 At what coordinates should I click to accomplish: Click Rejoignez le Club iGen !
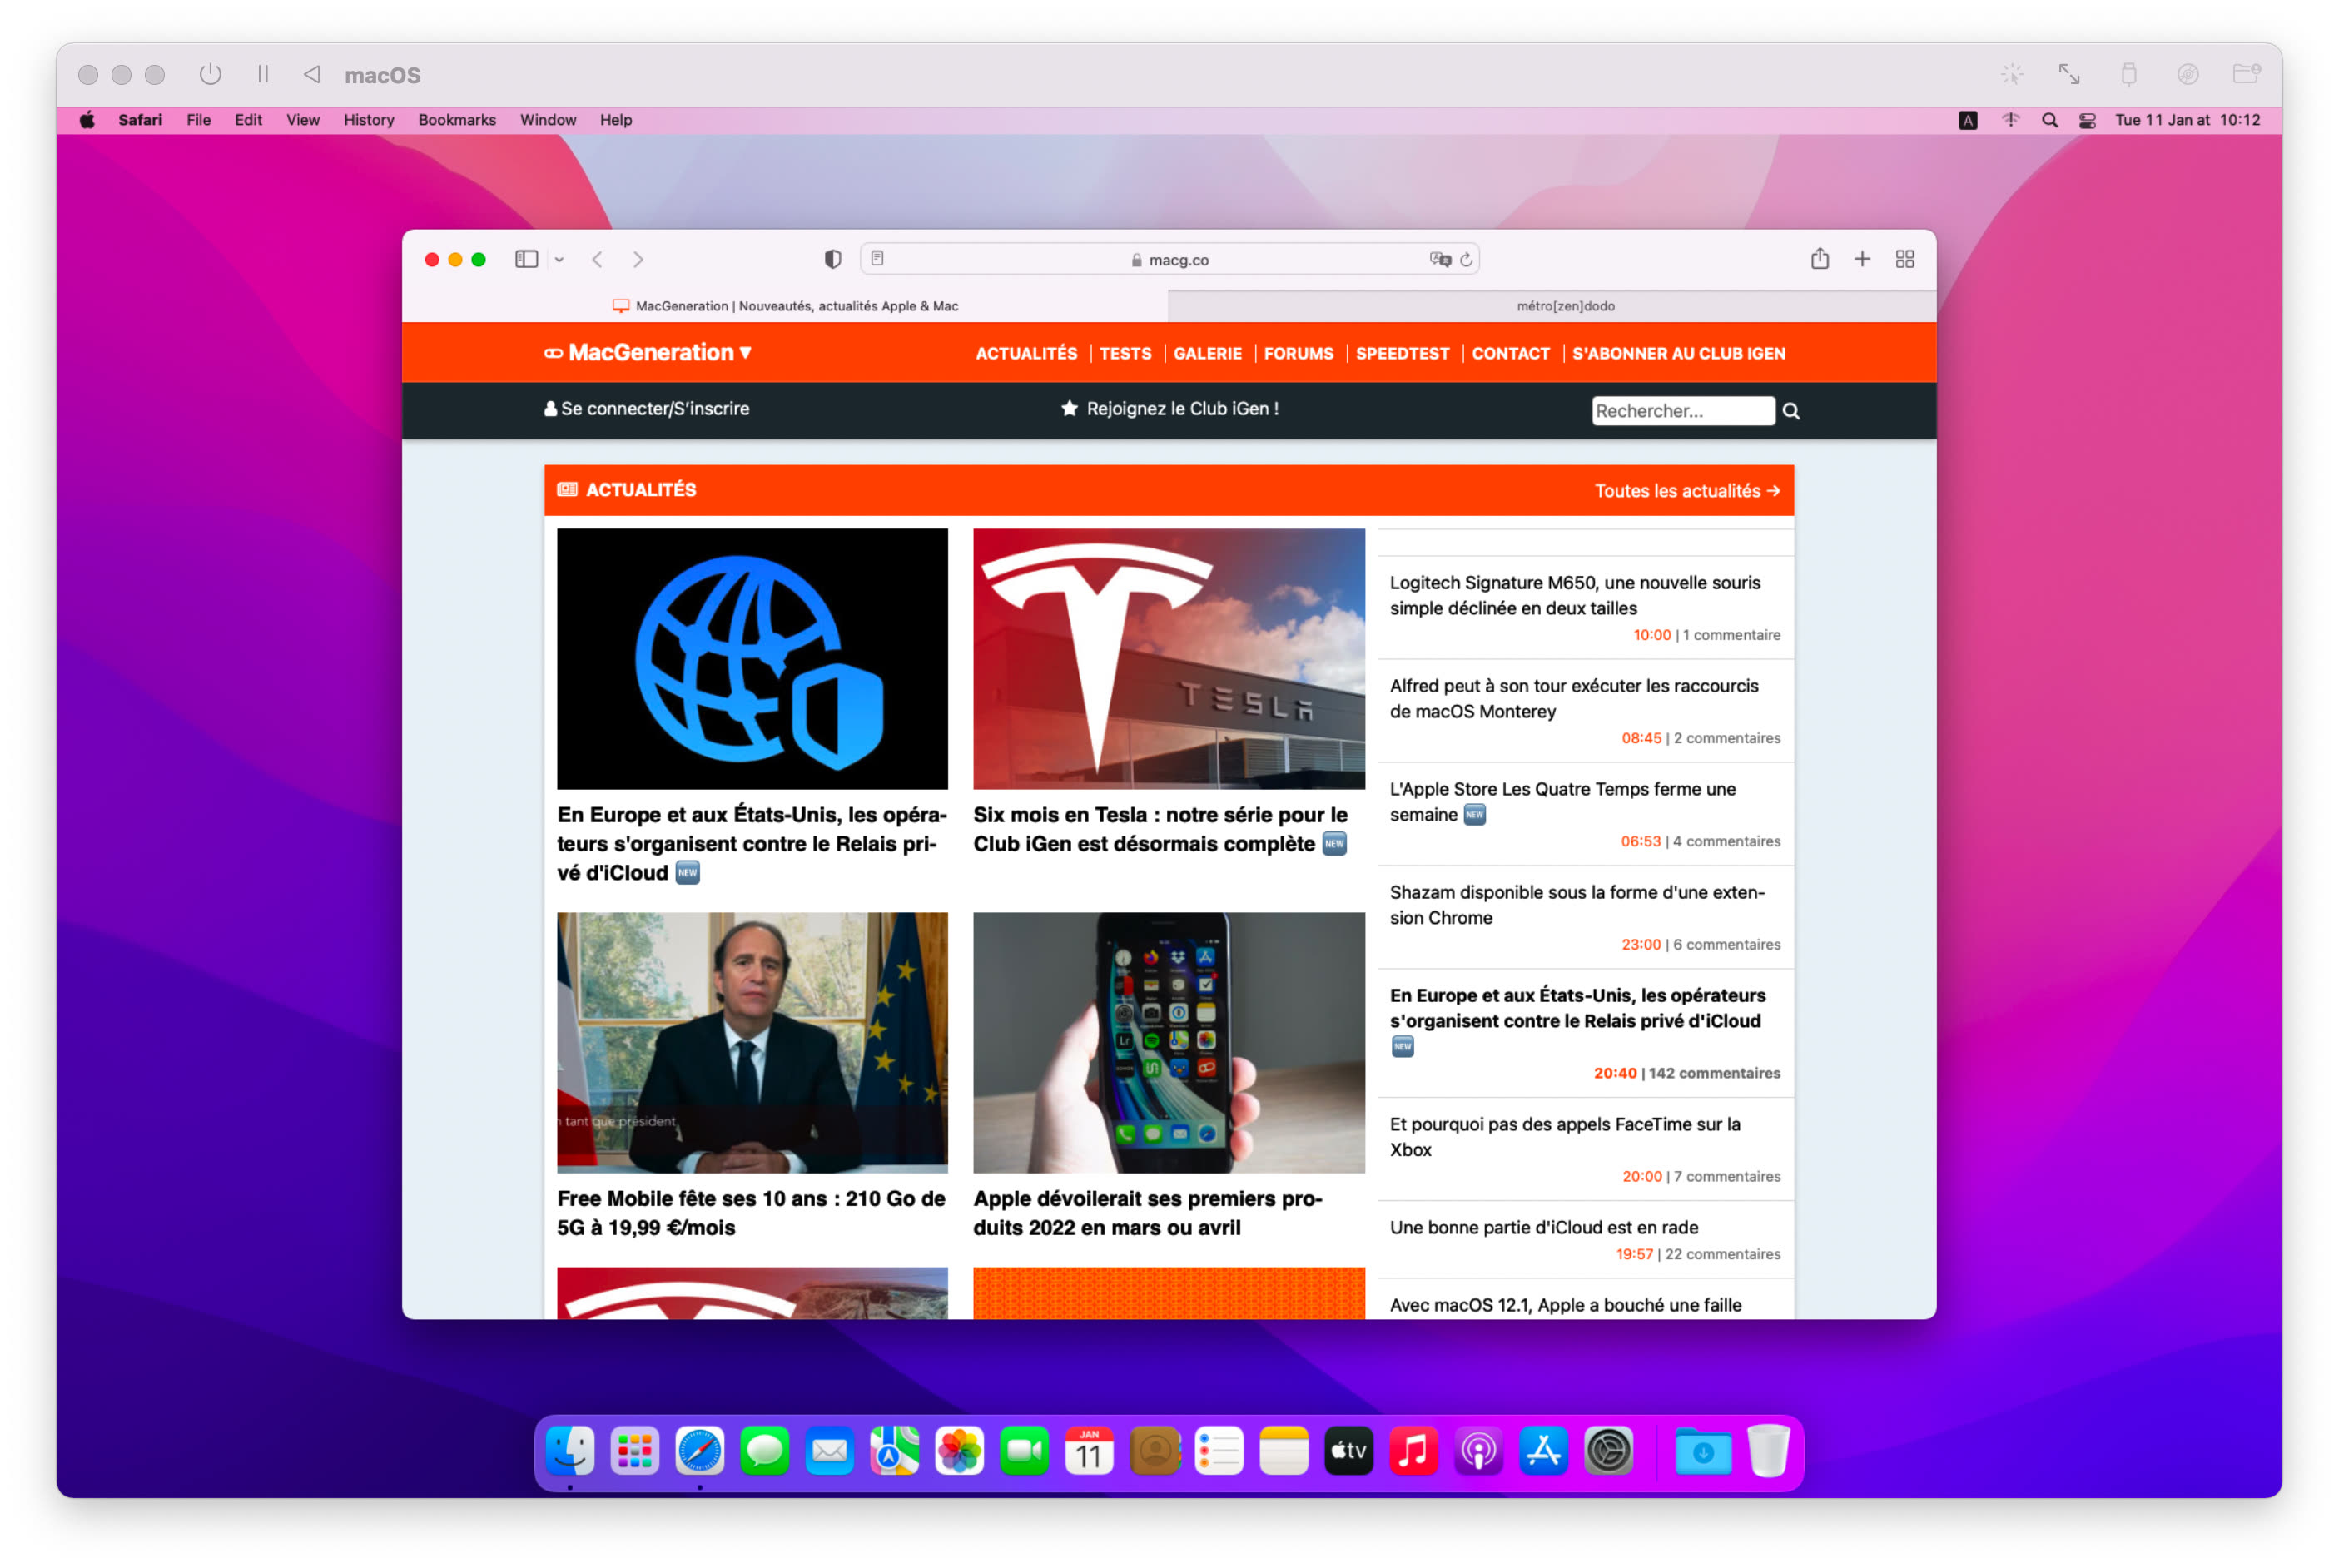(1169, 409)
